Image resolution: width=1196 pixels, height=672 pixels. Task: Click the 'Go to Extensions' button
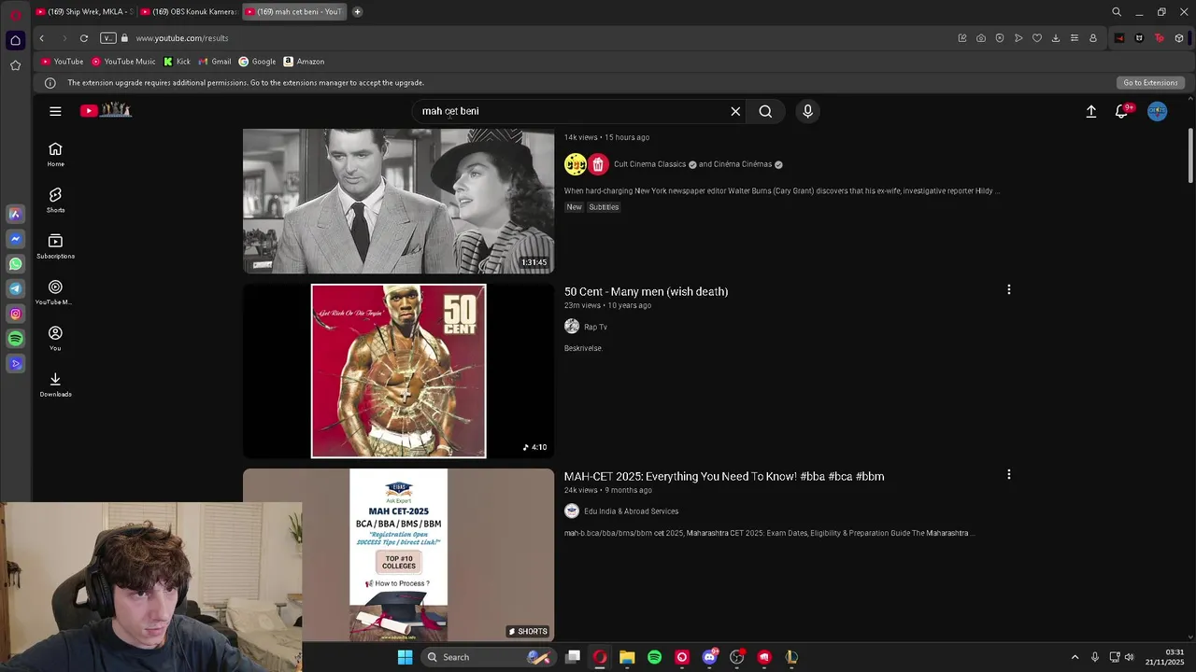click(x=1150, y=83)
